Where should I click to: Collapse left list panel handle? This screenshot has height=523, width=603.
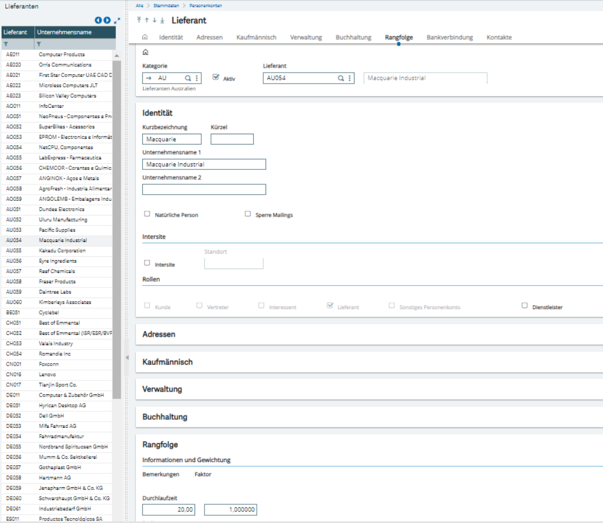127,357
